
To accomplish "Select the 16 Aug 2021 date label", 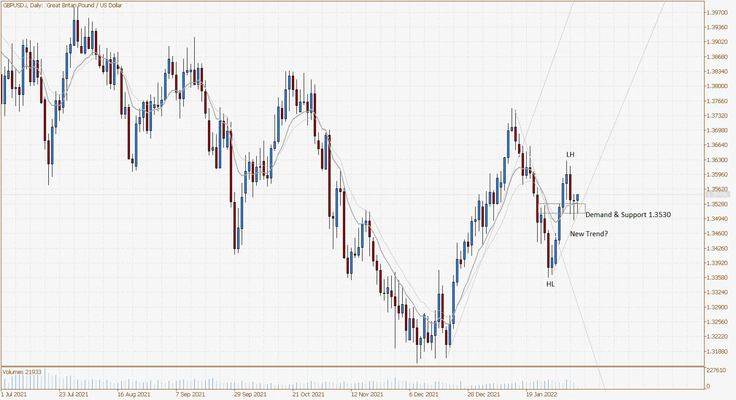I will tap(134, 395).
